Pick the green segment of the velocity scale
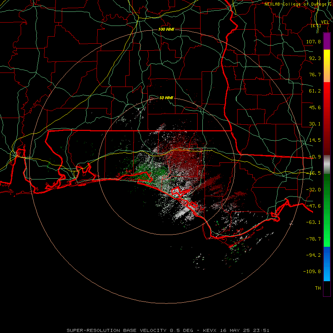Image resolution: width=333 pixels, height=333 pixels. pos(327,210)
